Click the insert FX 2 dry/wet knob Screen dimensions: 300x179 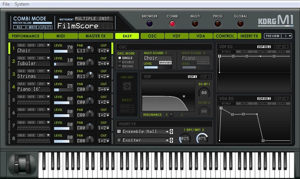tap(202, 139)
